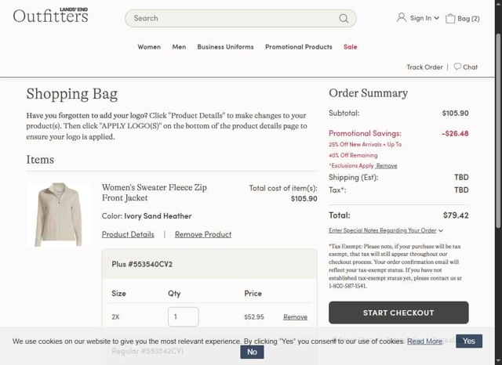Click the jacket product thumbnail

tap(59, 215)
